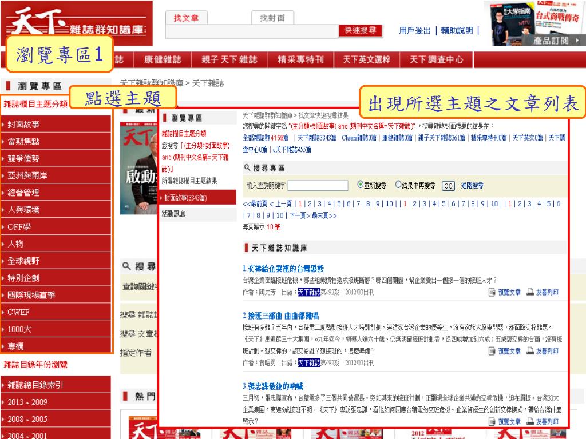Click the 預覽文章 icon for article 1

click(x=492, y=293)
